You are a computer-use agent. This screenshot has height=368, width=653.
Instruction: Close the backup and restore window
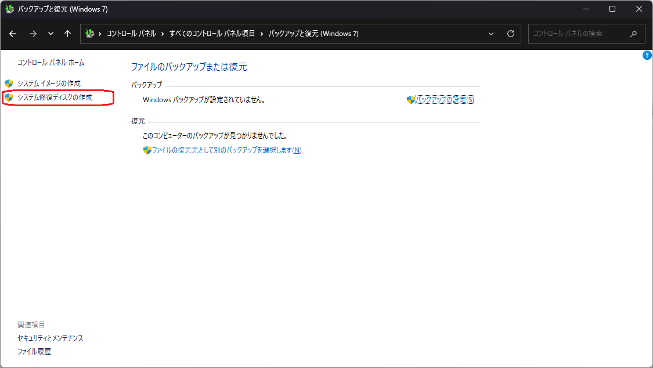click(639, 9)
